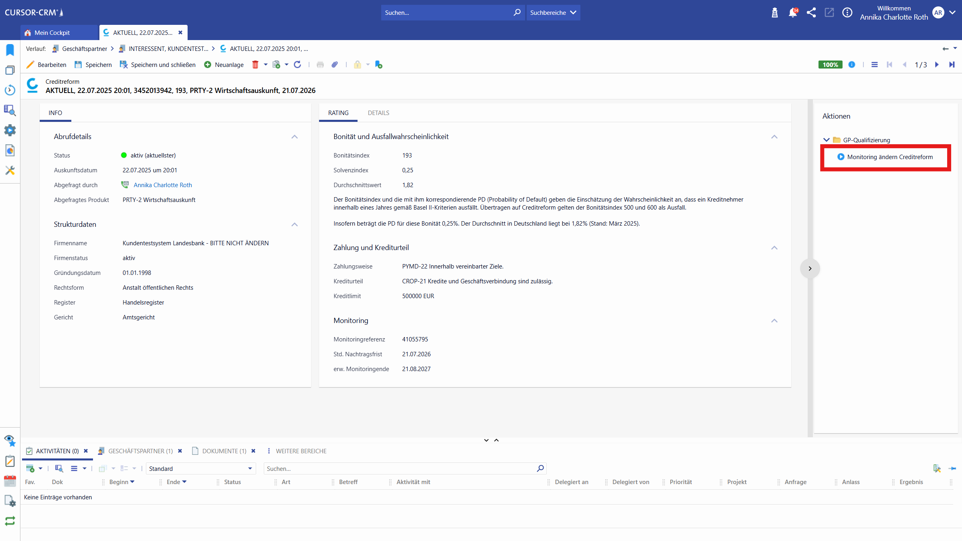This screenshot has width=962, height=541.
Task: Click the eye-star watchlist sidebar icon
Action: [x=10, y=440]
